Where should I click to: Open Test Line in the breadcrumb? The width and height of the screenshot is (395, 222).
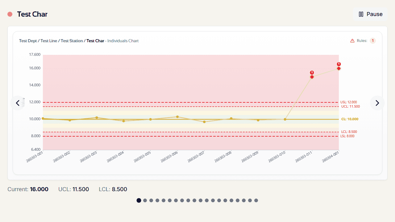tap(49, 41)
